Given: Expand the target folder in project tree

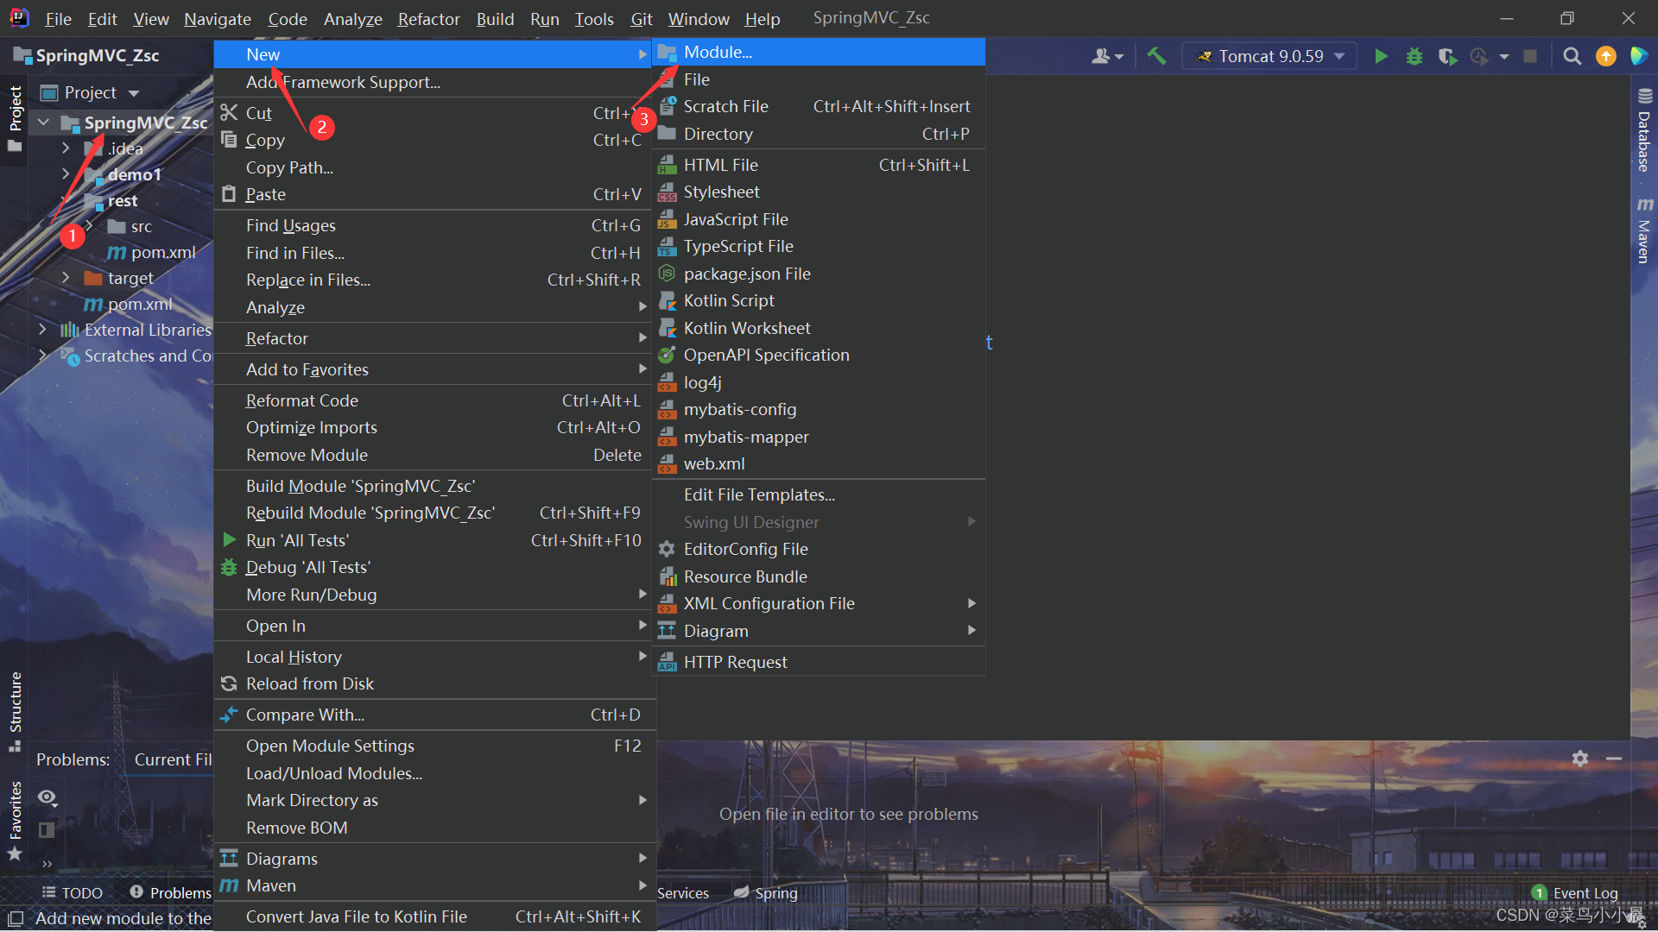Looking at the screenshot, I should (x=66, y=278).
